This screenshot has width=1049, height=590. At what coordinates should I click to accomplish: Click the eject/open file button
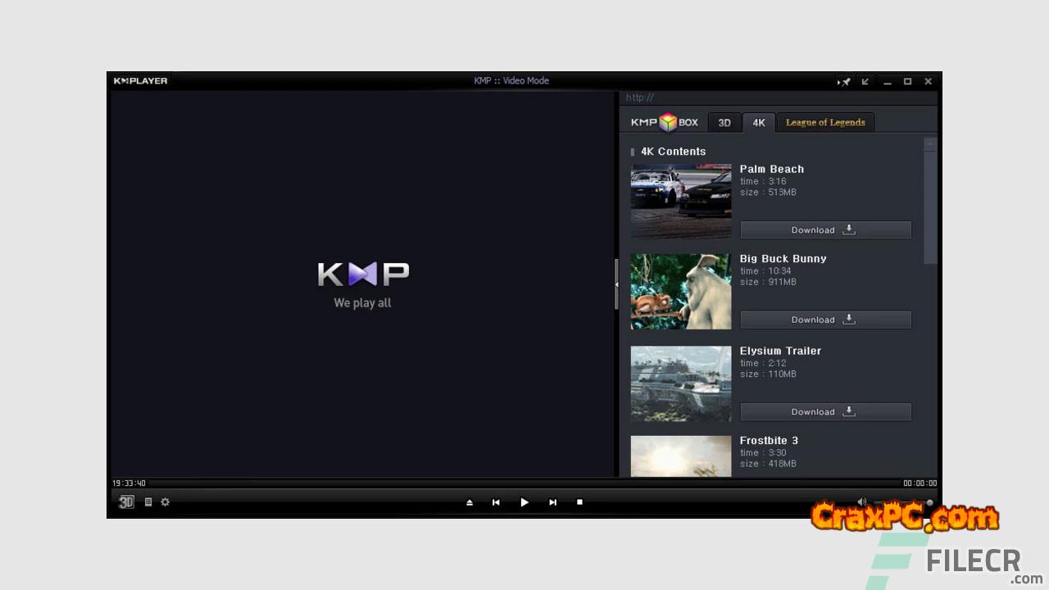coord(470,502)
